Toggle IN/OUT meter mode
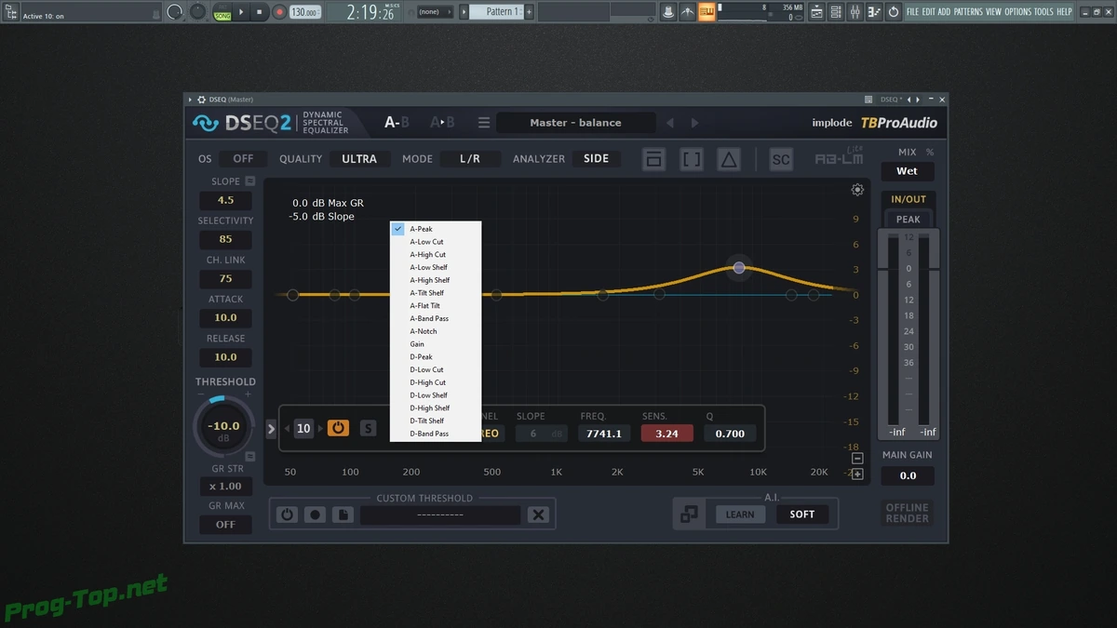The image size is (1117, 628). tap(908, 199)
